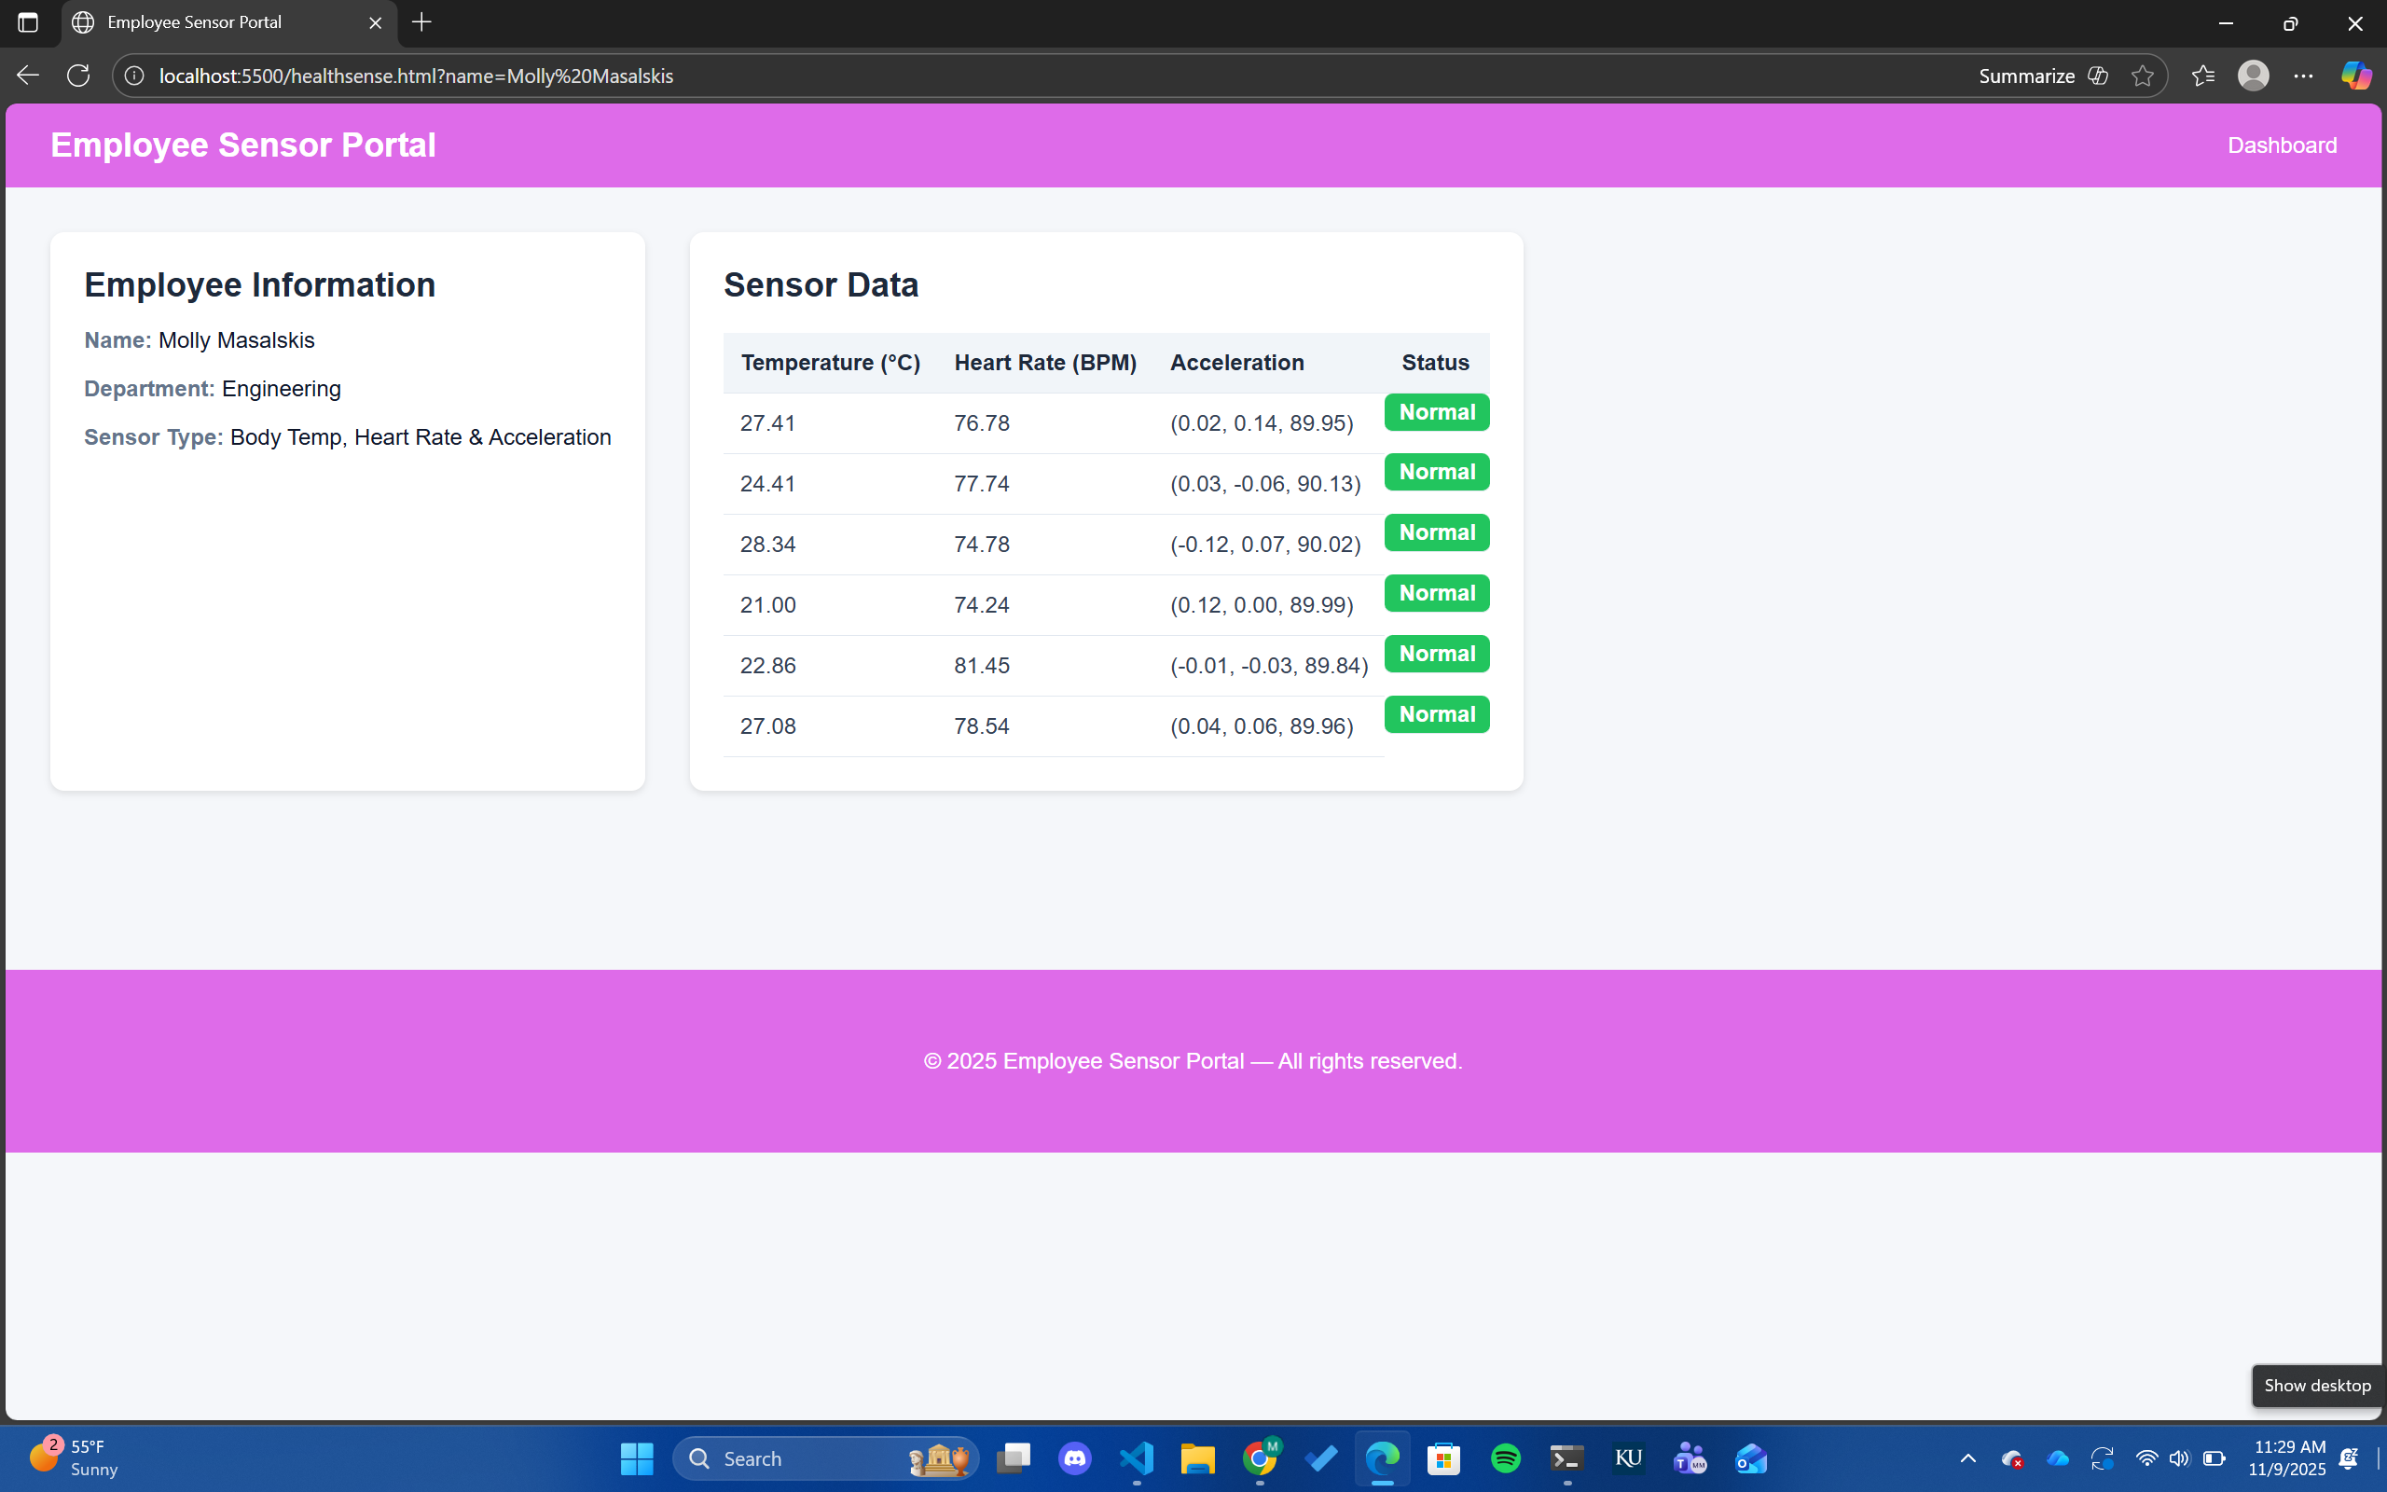This screenshot has height=1492, width=2387.
Task: Refresh the page with the reload icon
Action: pos(79,76)
